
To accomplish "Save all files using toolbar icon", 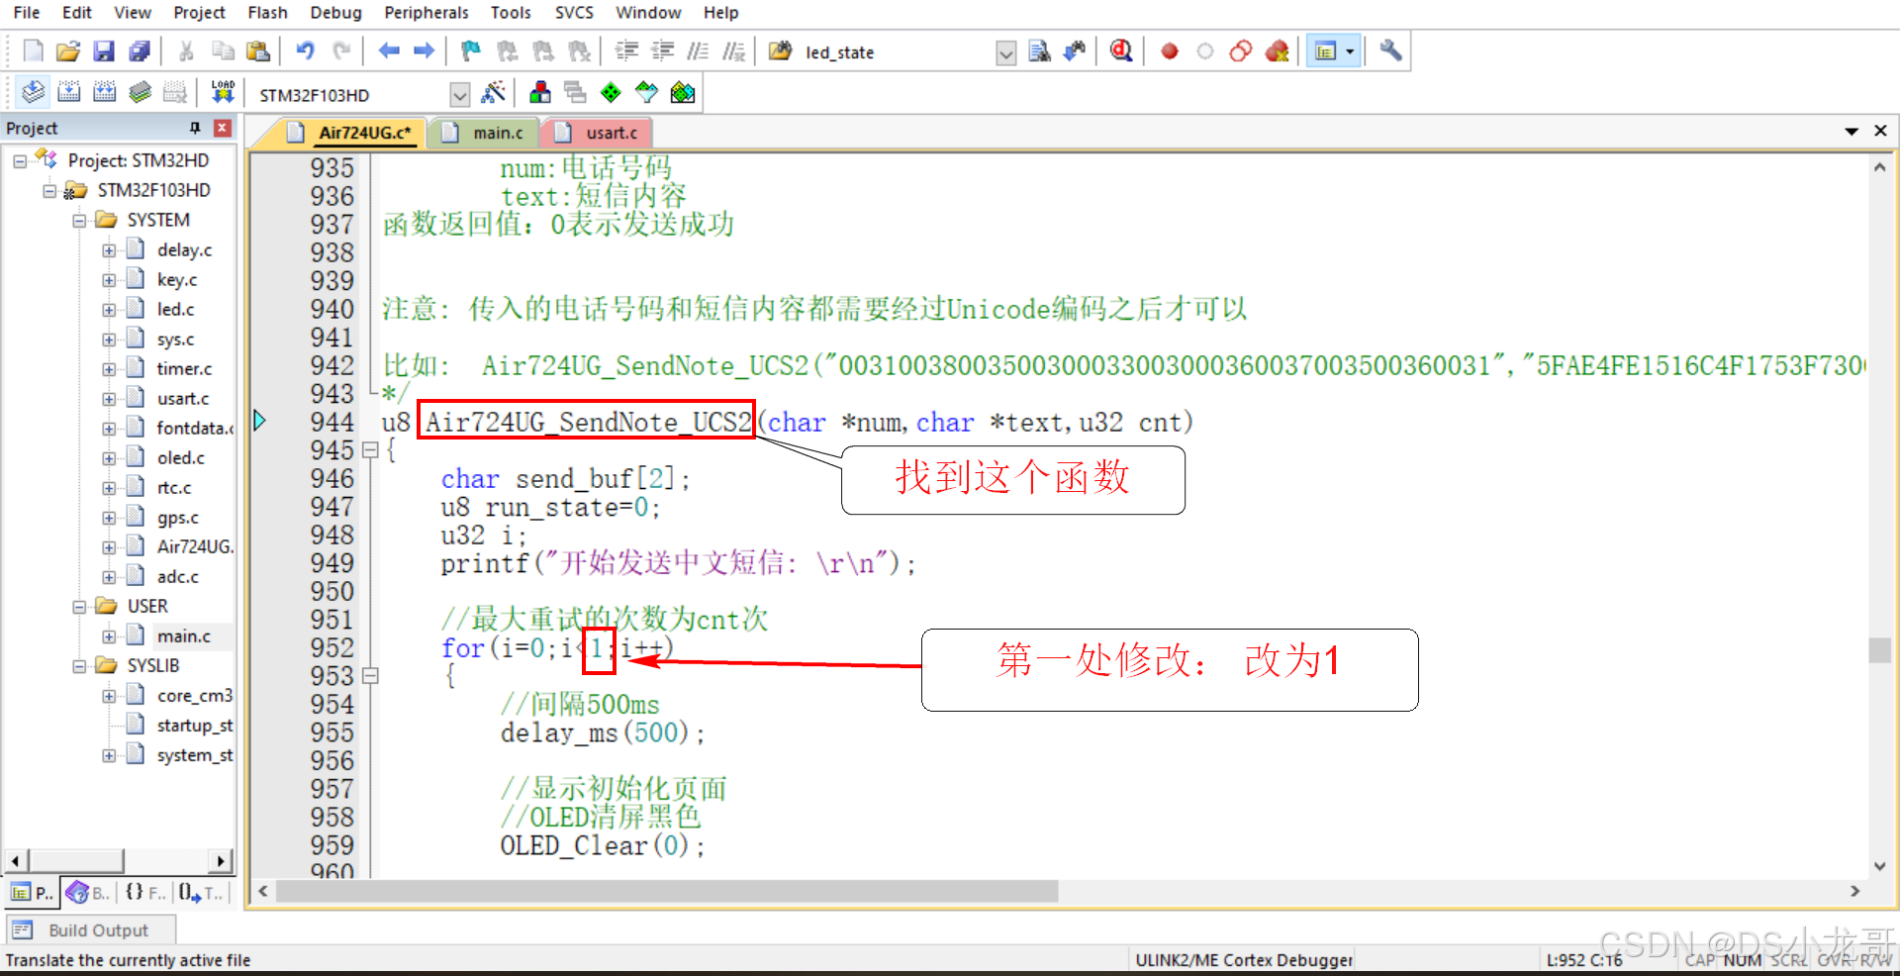I will (140, 51).
